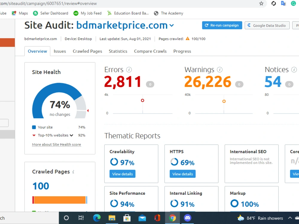Open Cortana circle on the taskbar
Image resolution: width=299 pixels, height=224 pixels.
66,218
